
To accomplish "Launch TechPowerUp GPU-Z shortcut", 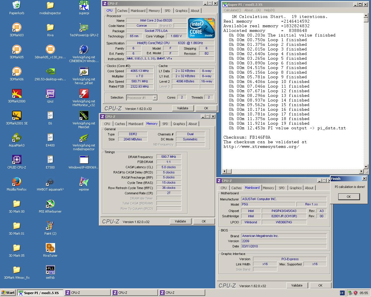I will click(84, 27).
